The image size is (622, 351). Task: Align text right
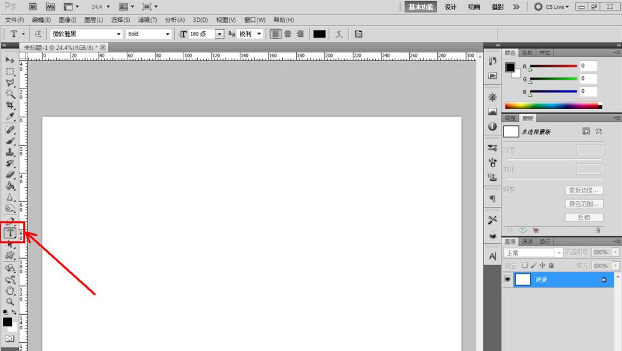click(x=300, y=34)
